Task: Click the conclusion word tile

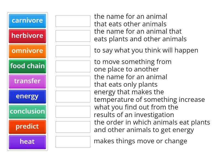Action: (x=27, y=112)
